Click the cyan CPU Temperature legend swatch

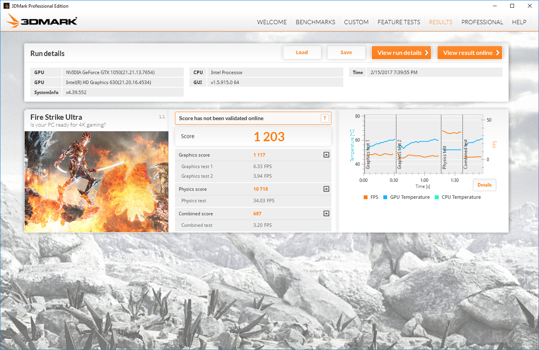(x=437, y=197)
